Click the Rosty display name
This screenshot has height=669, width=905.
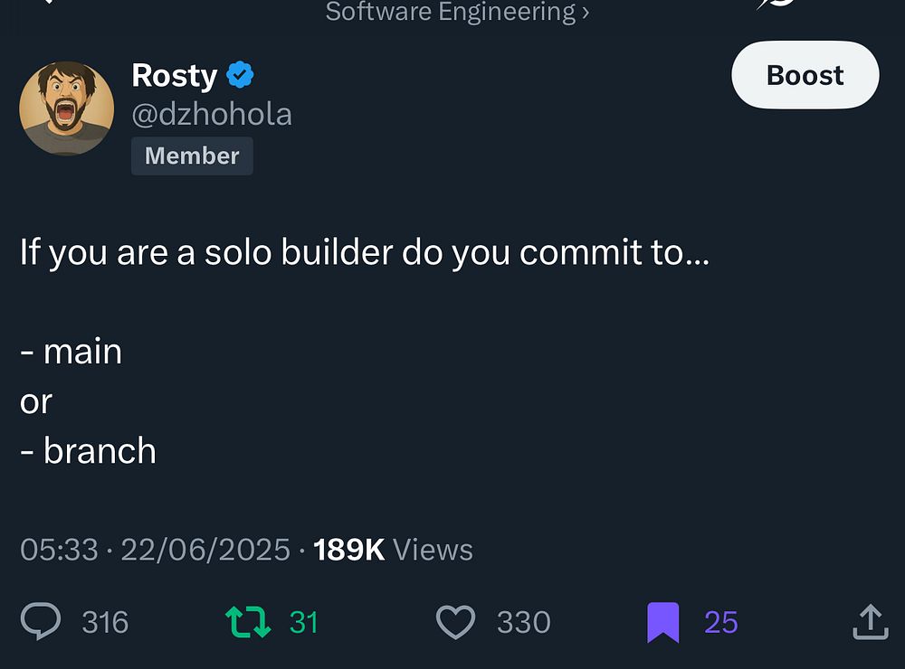pos(174,75)
